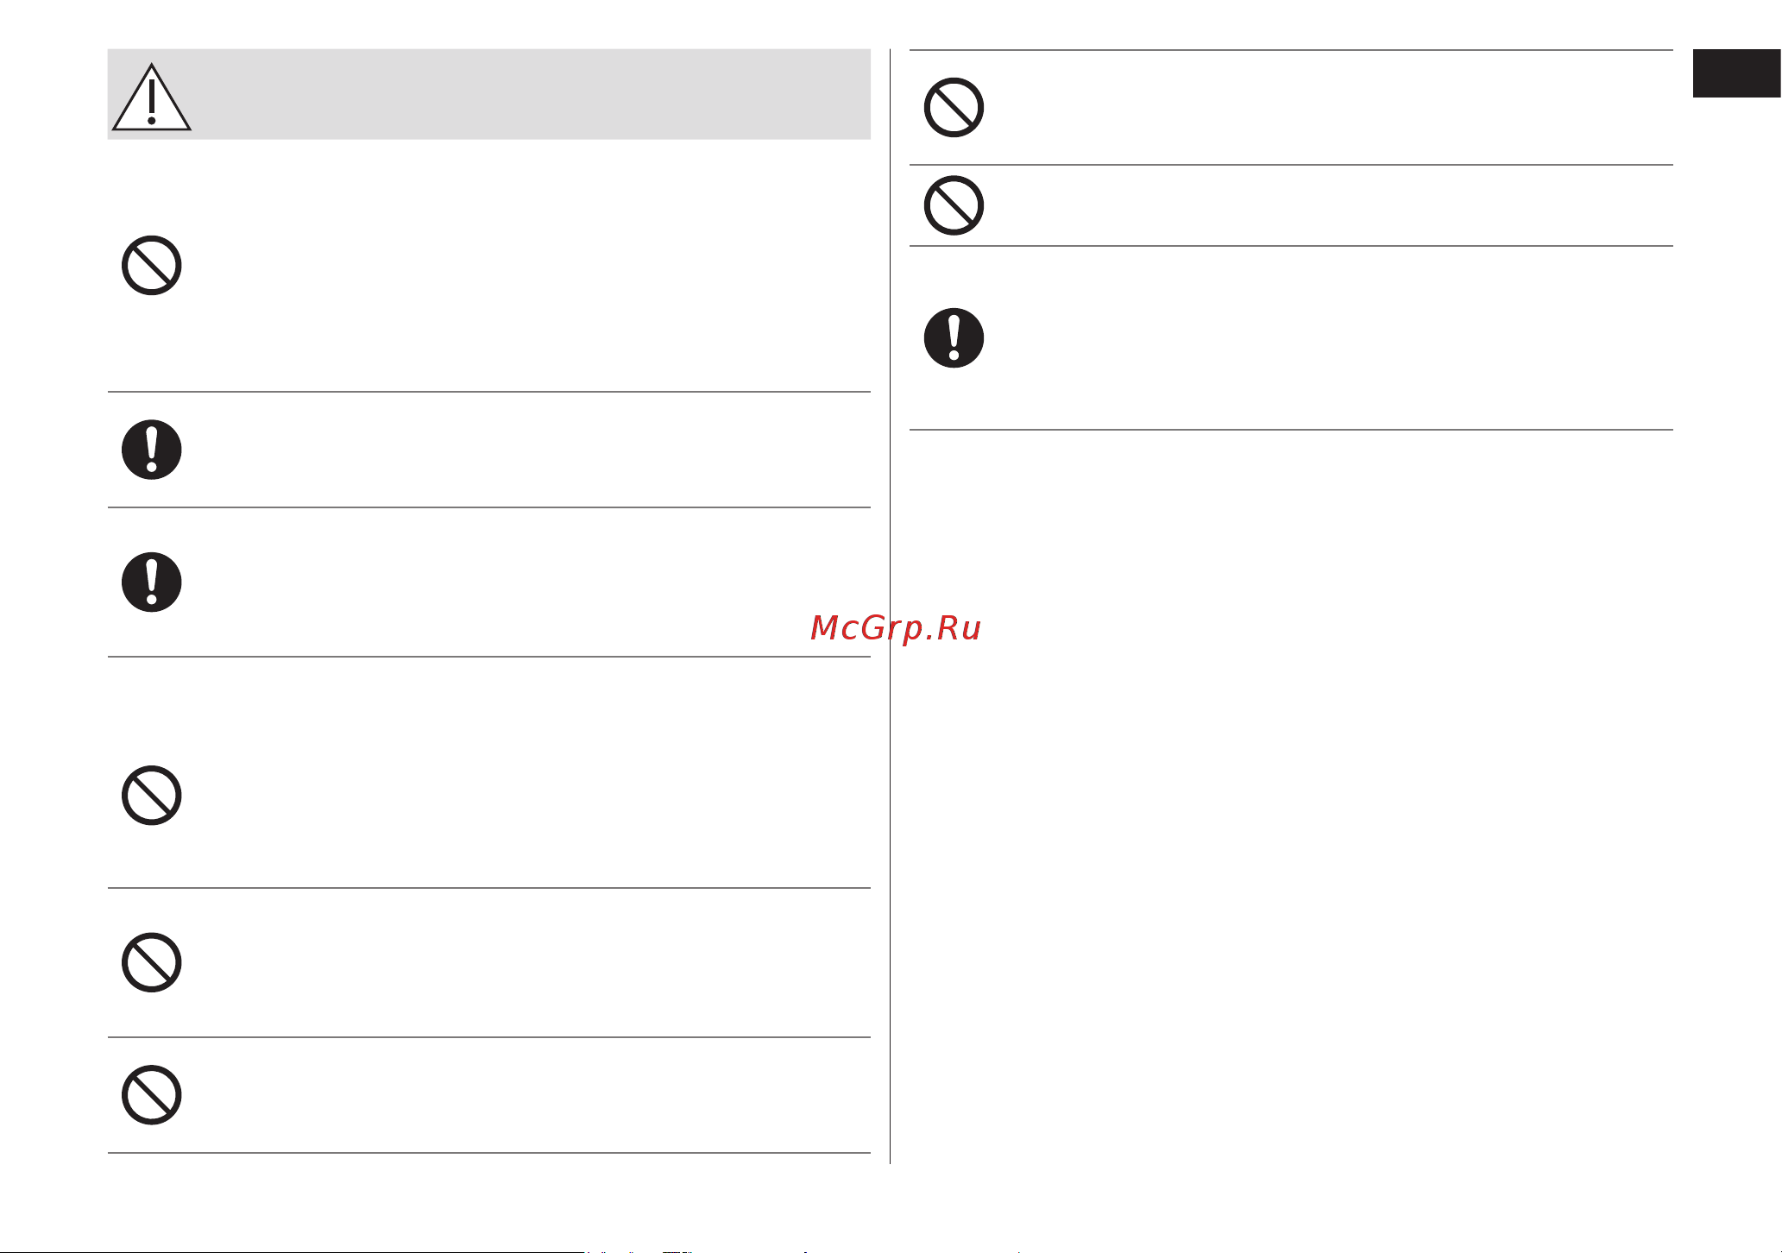Select the prohibition icon below the two left-column exclamation icons
This screenshot has height=1253, width=1782.
click(x=151, y=795)
